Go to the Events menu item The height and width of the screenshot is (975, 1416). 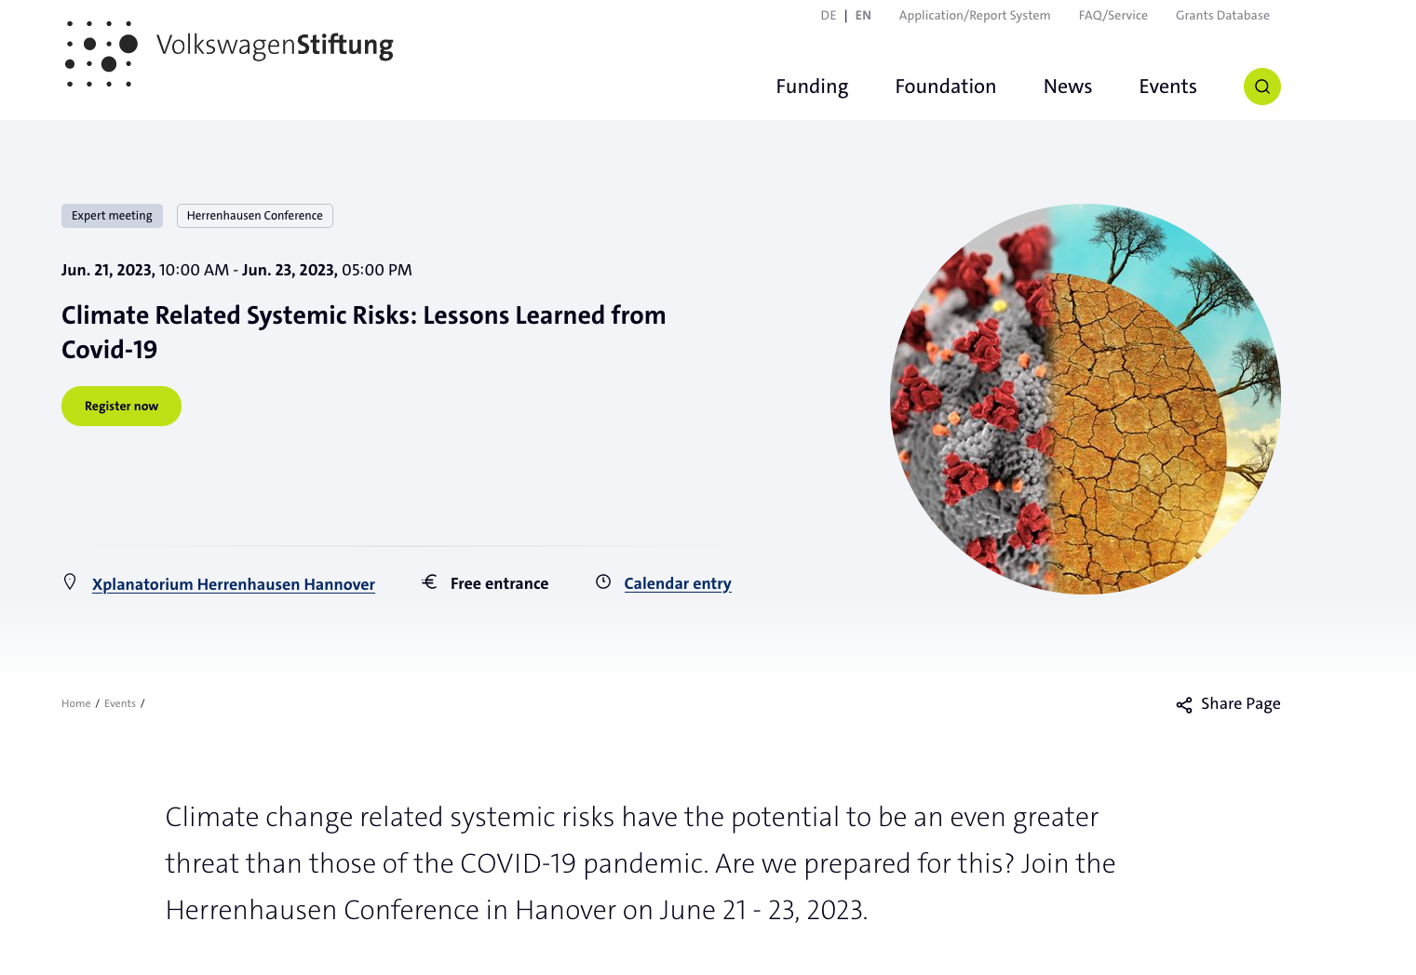[1167, 87]
